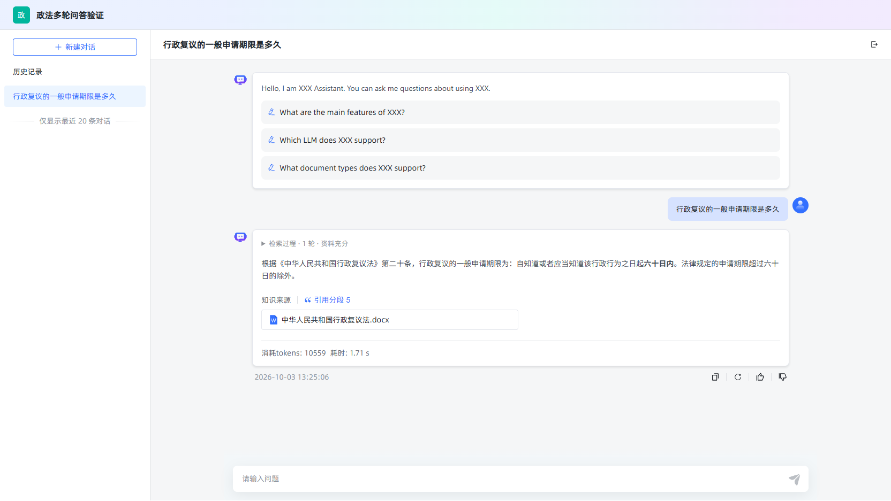Click the header title 行政复议的一般申请期限是多久
The height and width of the screenshot is (501, 891).
(x=222, y=44)
